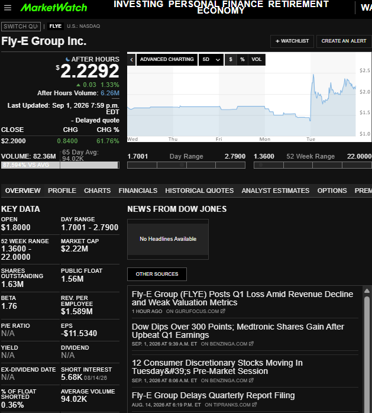Switch chart to percent mode
The image size is (372, 413).
click(x=242, y=60)
